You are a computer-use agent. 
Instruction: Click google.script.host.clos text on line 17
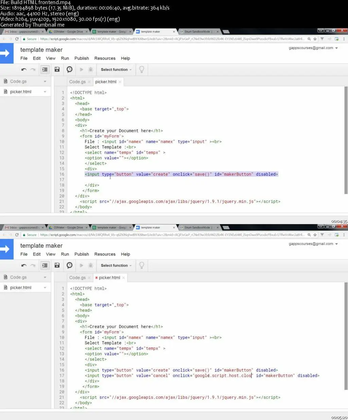tap(223, 375)
